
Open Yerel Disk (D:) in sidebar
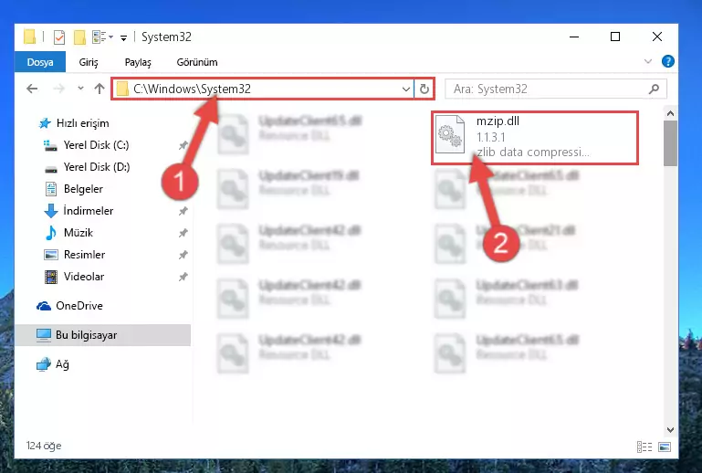[96, 167]
